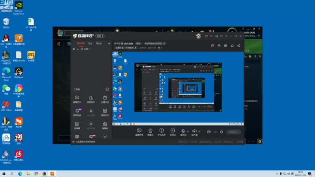Open the 弹幕助手 tool in the toolbox
Image resolution: width=315 pixels, height=177 pixels.
pyautogui.click(x=77, y=100)
